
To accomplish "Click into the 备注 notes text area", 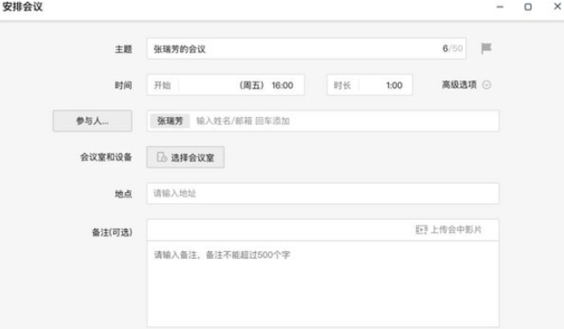I will (x=323, y=284).
